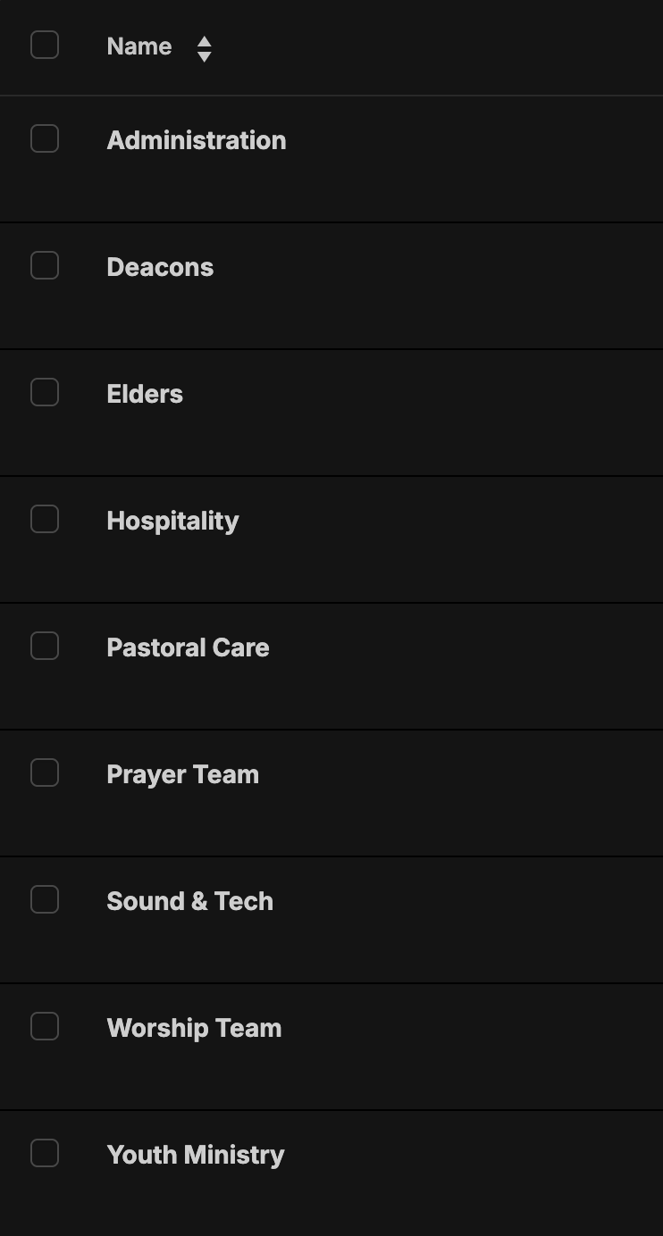The height and width of the screenshot is (1236, 663).
Task: View the Pastoral Care group
Action: (x=188, y=647)
